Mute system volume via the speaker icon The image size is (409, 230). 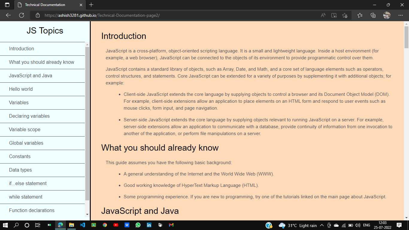click(358, 225)
